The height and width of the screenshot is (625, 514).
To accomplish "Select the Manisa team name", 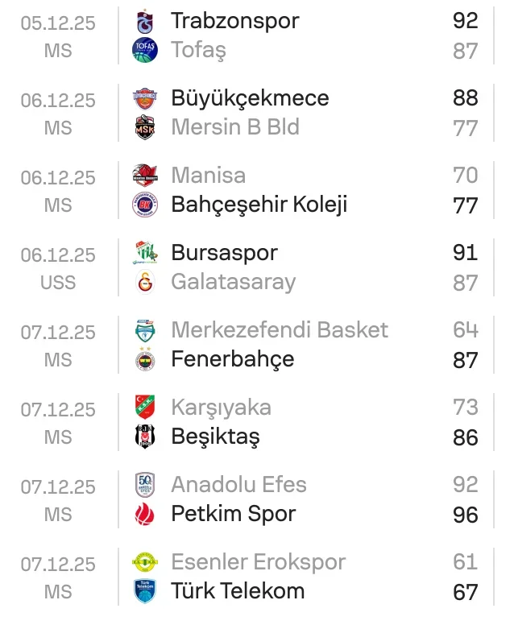I will pyautogui.click(x=209, y=176).
